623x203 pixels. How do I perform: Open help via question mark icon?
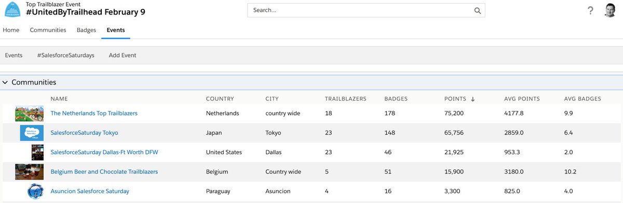[591, 11]
